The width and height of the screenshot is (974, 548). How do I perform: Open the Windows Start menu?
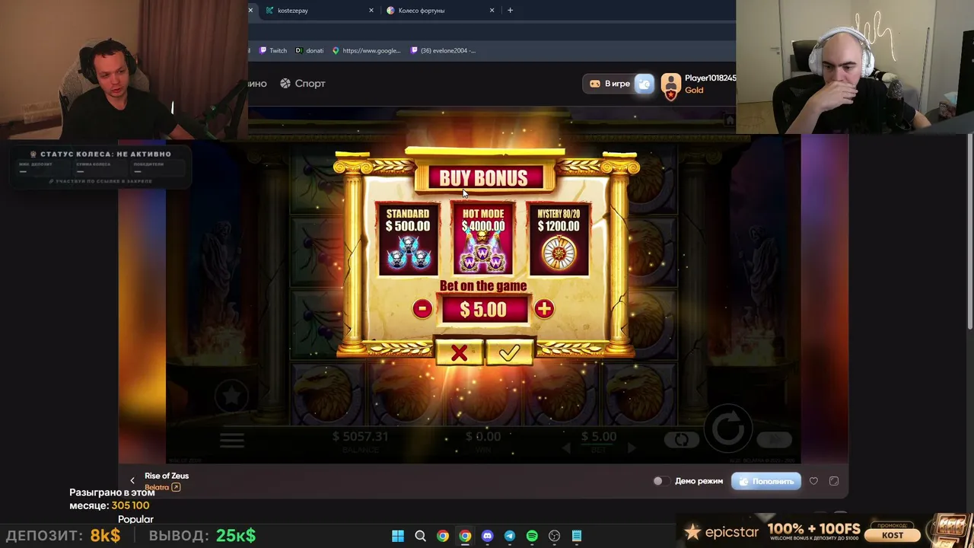(x=398, y=536)
